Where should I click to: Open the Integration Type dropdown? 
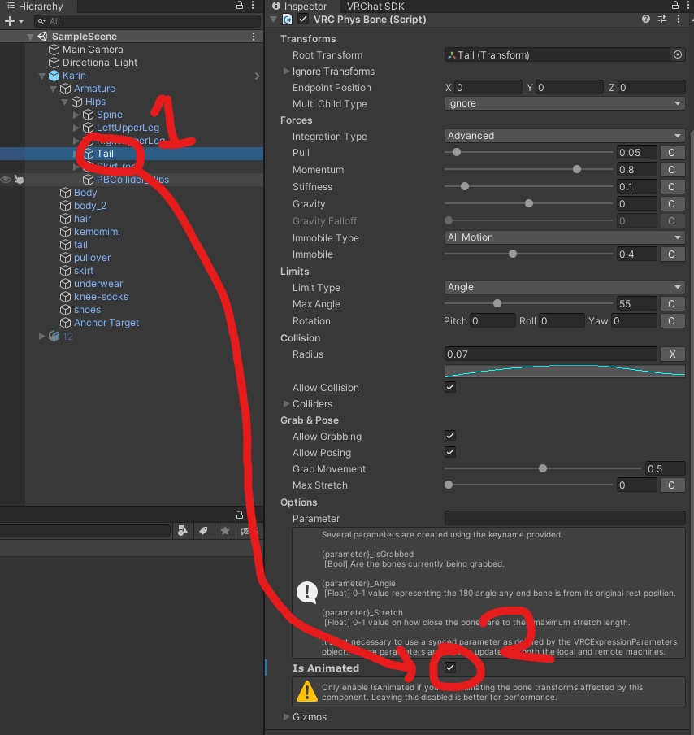click(x=564, y=136)
